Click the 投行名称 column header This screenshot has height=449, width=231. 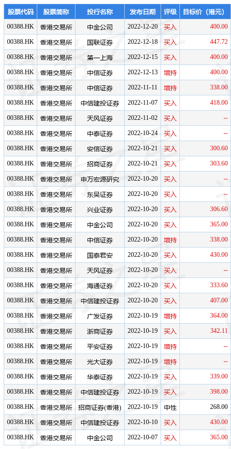point(100,12)
